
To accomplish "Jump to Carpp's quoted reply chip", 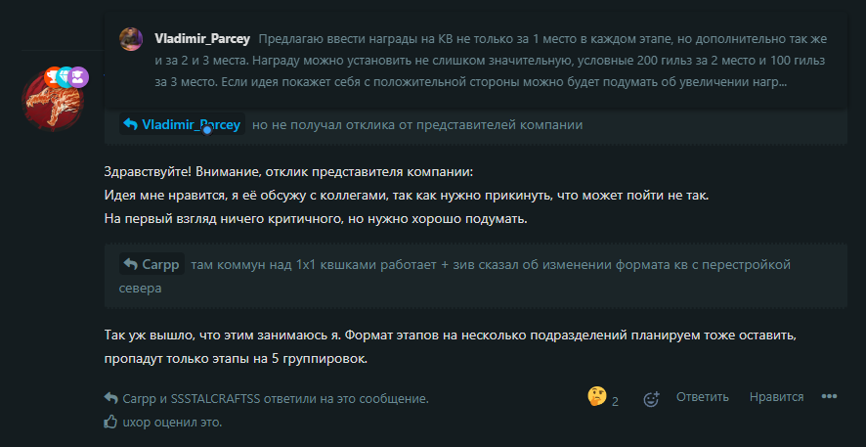I will click(152, 265).
